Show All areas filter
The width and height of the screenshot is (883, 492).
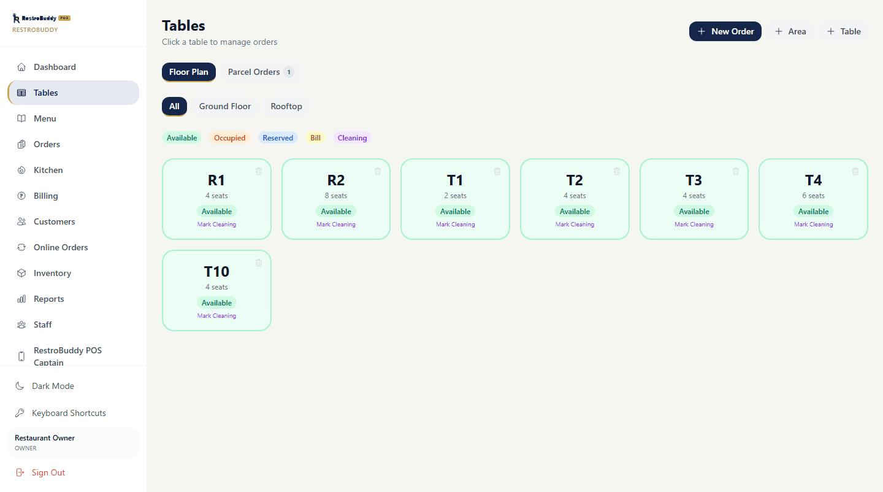tap(174, 106)
